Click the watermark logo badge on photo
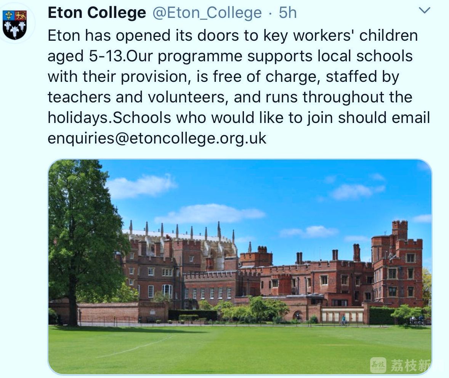449x378 pixels. (378, 365)
